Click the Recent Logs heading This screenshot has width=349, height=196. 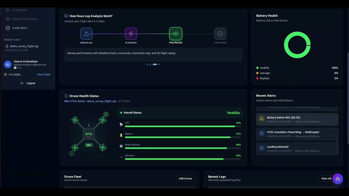[x=217, y=177]
